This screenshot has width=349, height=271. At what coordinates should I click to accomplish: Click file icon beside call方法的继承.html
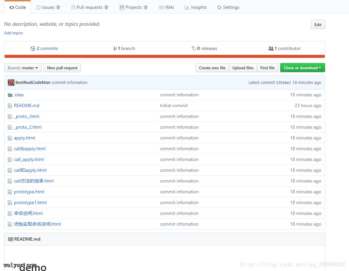[10, 181]
